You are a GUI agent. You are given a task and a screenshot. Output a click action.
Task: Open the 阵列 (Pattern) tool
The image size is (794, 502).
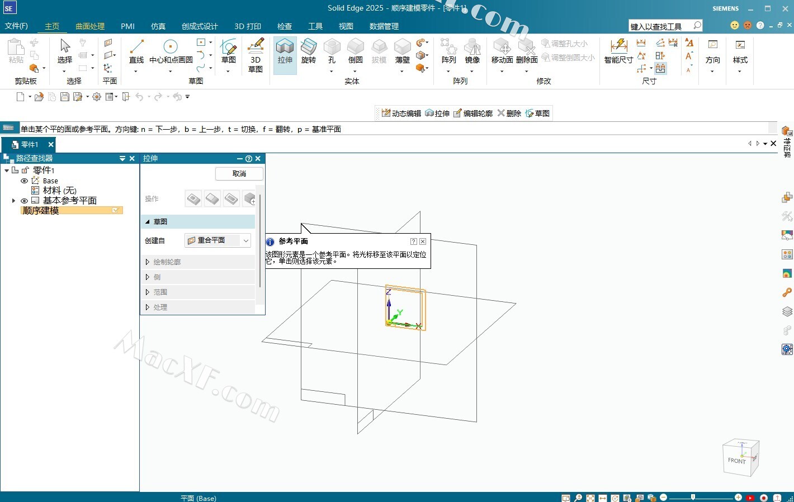coord(448,51)
